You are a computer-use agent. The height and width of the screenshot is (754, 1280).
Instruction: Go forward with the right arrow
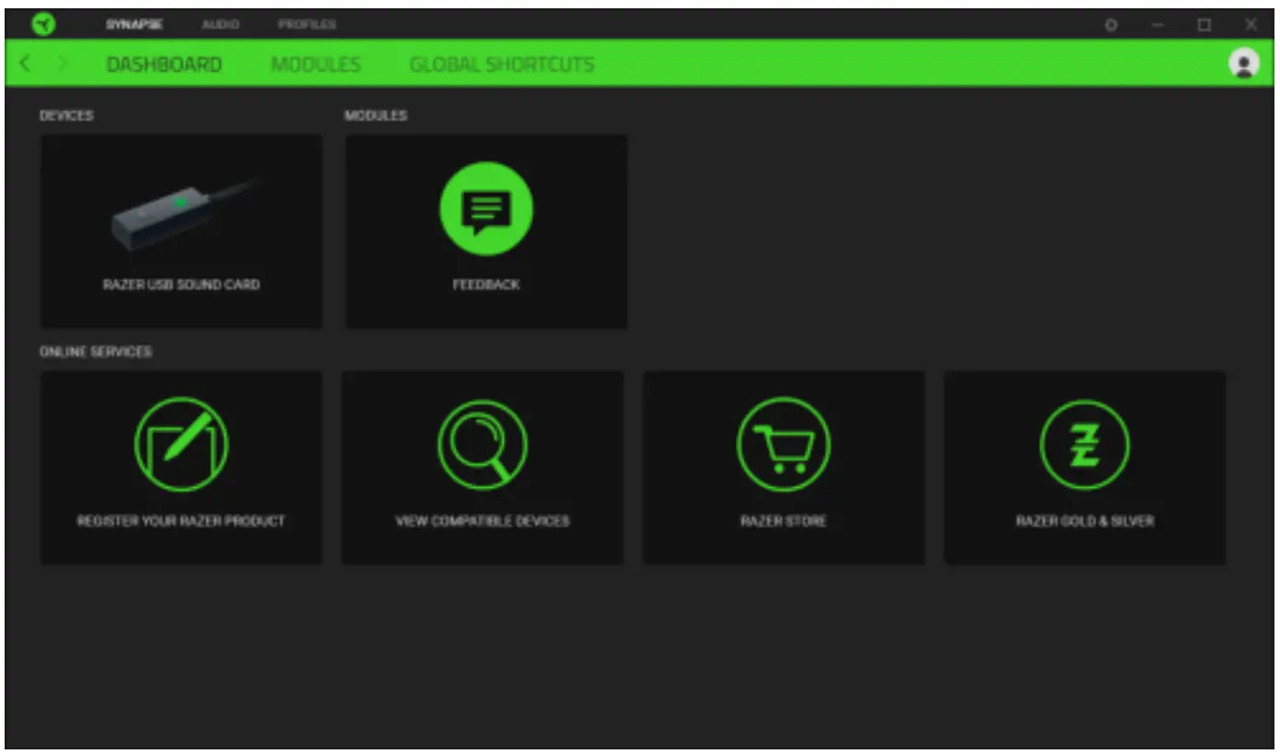tap(63, 64)
